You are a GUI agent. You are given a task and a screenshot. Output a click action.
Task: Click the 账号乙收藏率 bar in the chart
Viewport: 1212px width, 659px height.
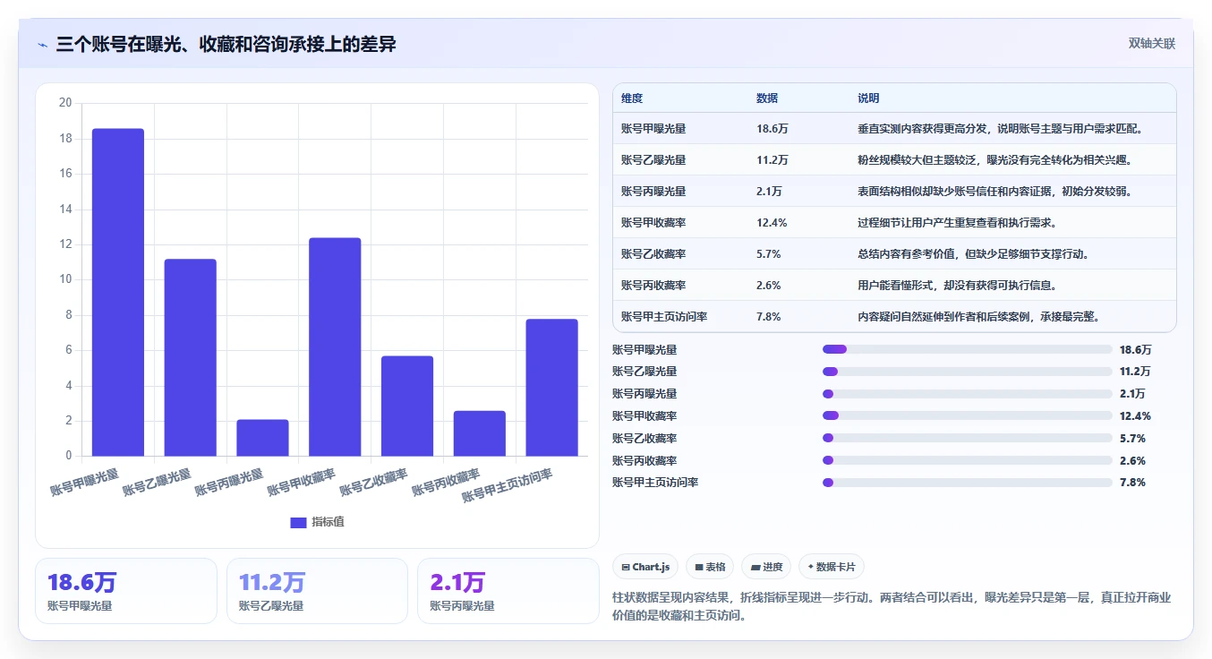(x=407, y=406)
